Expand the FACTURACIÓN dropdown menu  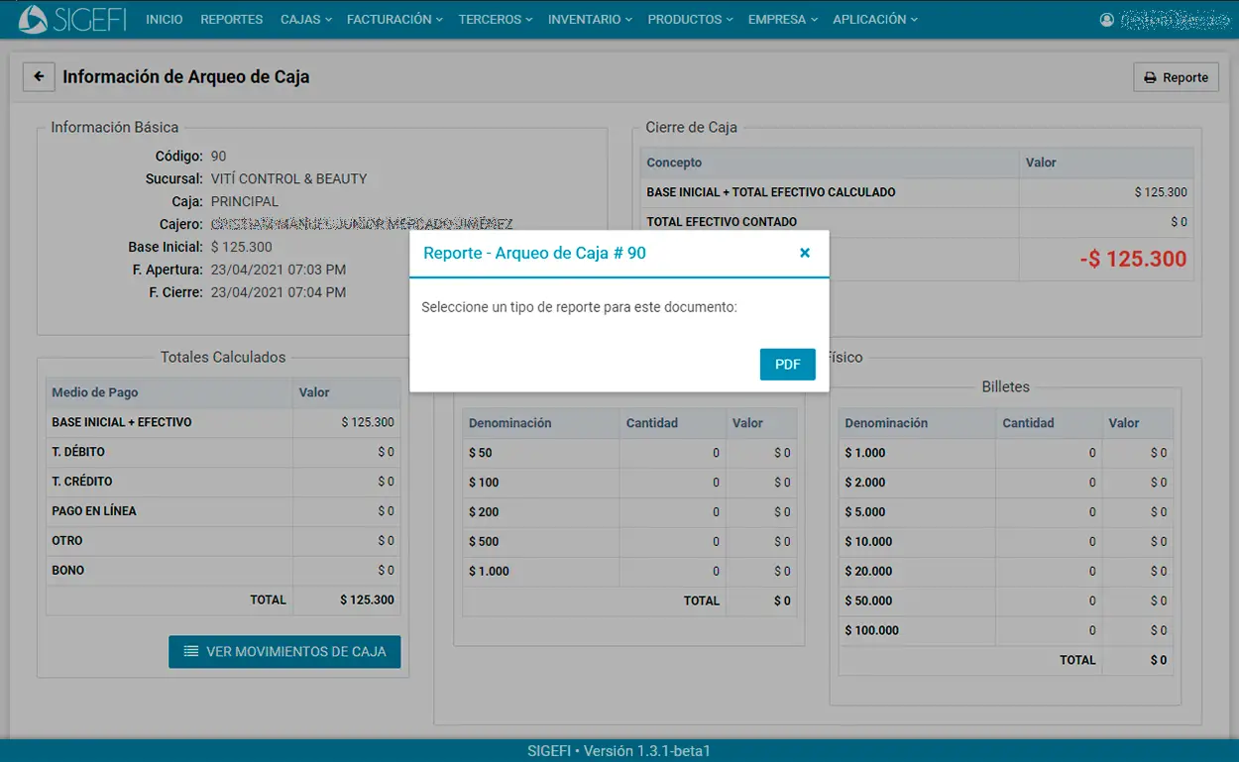394,20
